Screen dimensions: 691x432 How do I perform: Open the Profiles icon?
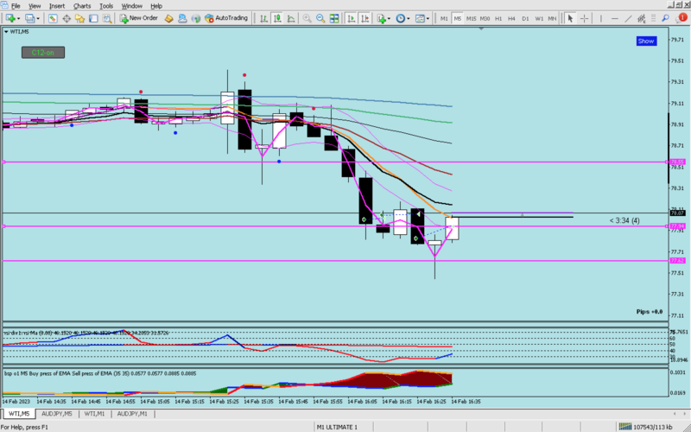[30, 18]
